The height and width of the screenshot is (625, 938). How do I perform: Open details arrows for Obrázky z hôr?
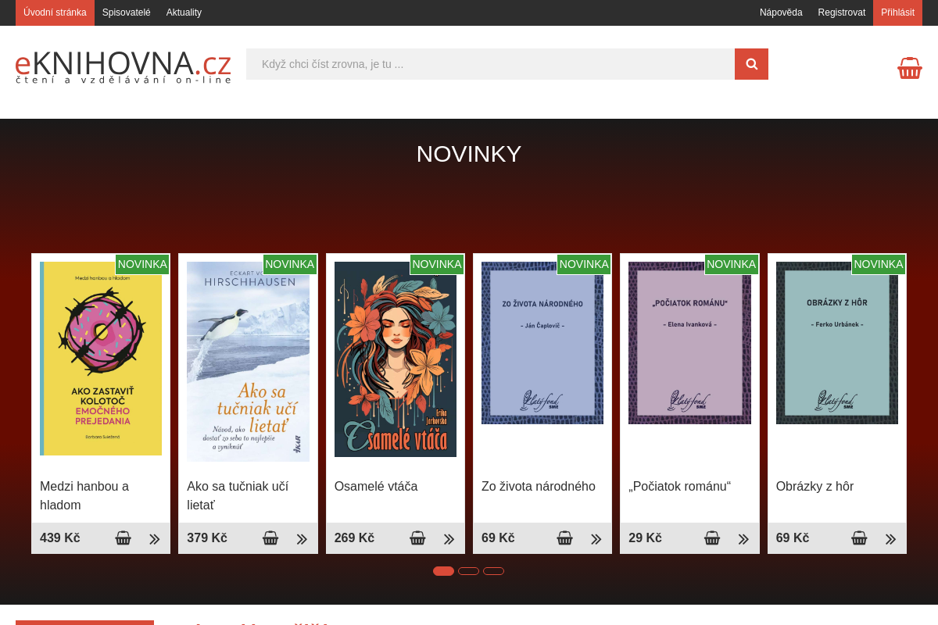click(891, 539)
